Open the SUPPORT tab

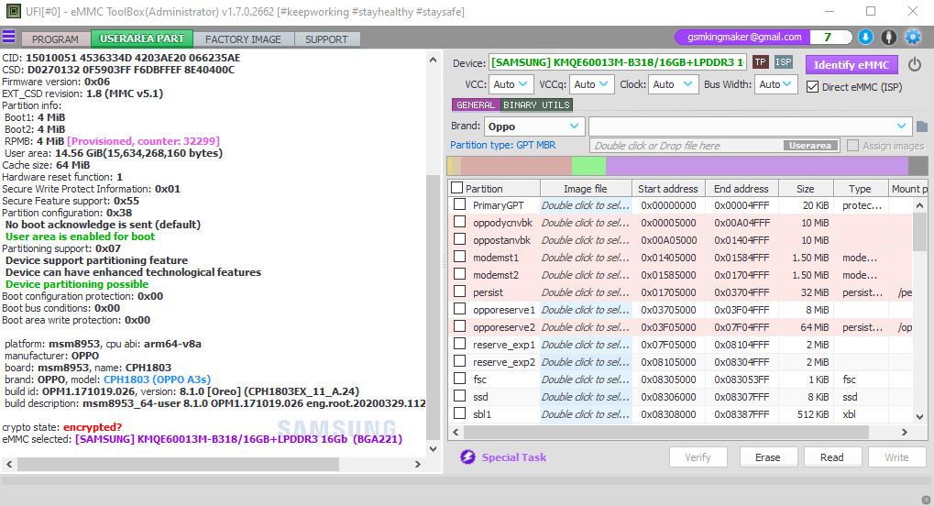pyautogui.click(x=326, y=39)
